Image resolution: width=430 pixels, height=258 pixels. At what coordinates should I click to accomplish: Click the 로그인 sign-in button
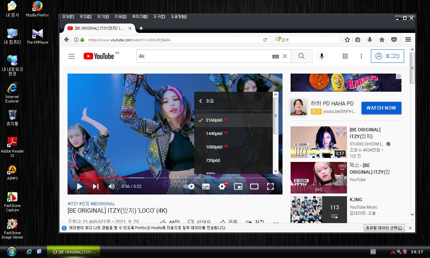(x=387, y=56)
